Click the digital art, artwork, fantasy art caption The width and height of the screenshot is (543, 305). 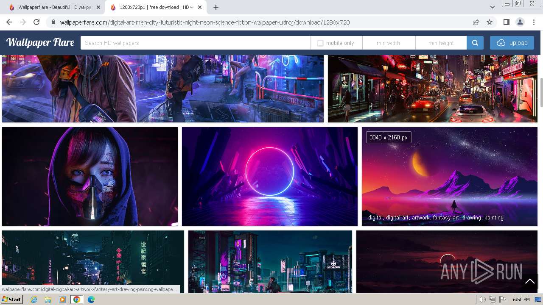[436, 217]
